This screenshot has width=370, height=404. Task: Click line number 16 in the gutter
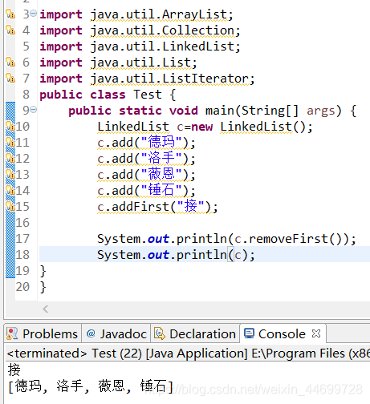coord(22,223)
